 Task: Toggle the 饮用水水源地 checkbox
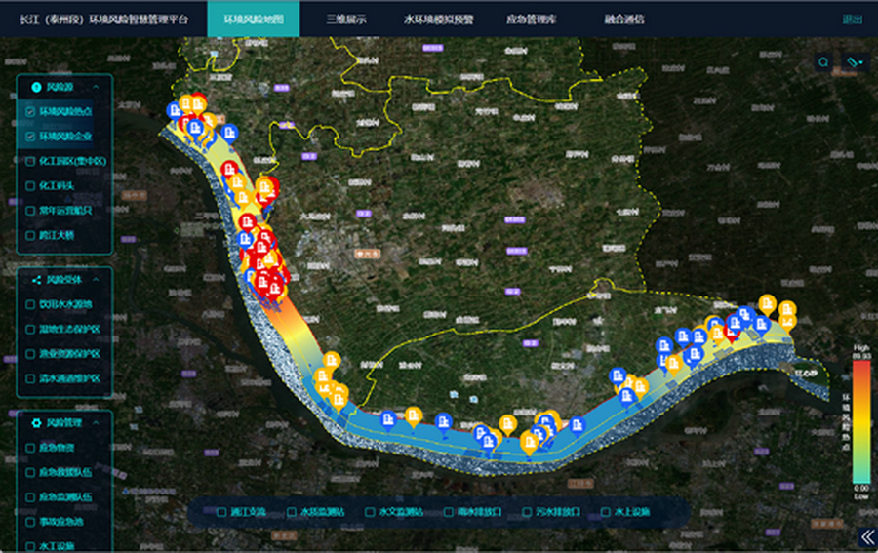point(30,304)
